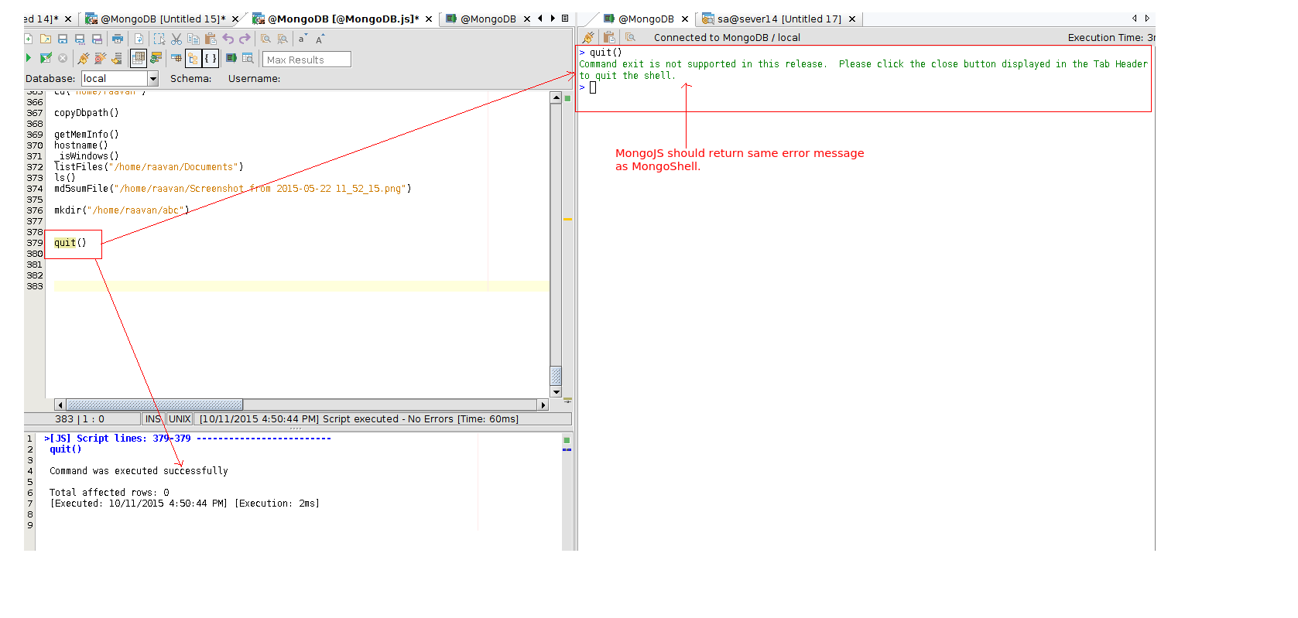Open a file using the folder icon

click(46, 39)
